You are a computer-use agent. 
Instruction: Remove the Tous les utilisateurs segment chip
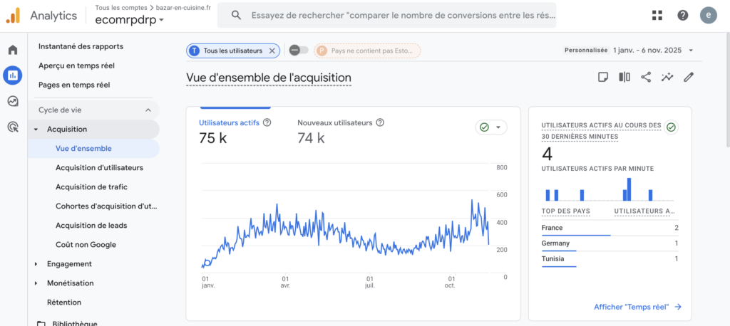272,51
